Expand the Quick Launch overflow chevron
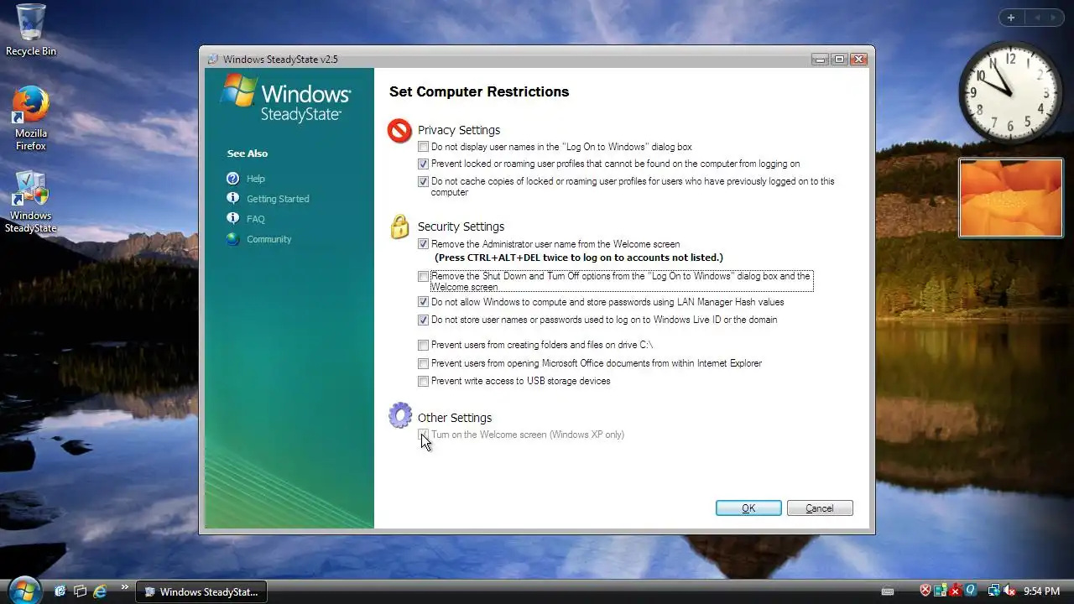The image size is (1074, 604). [x=125, y=587]
